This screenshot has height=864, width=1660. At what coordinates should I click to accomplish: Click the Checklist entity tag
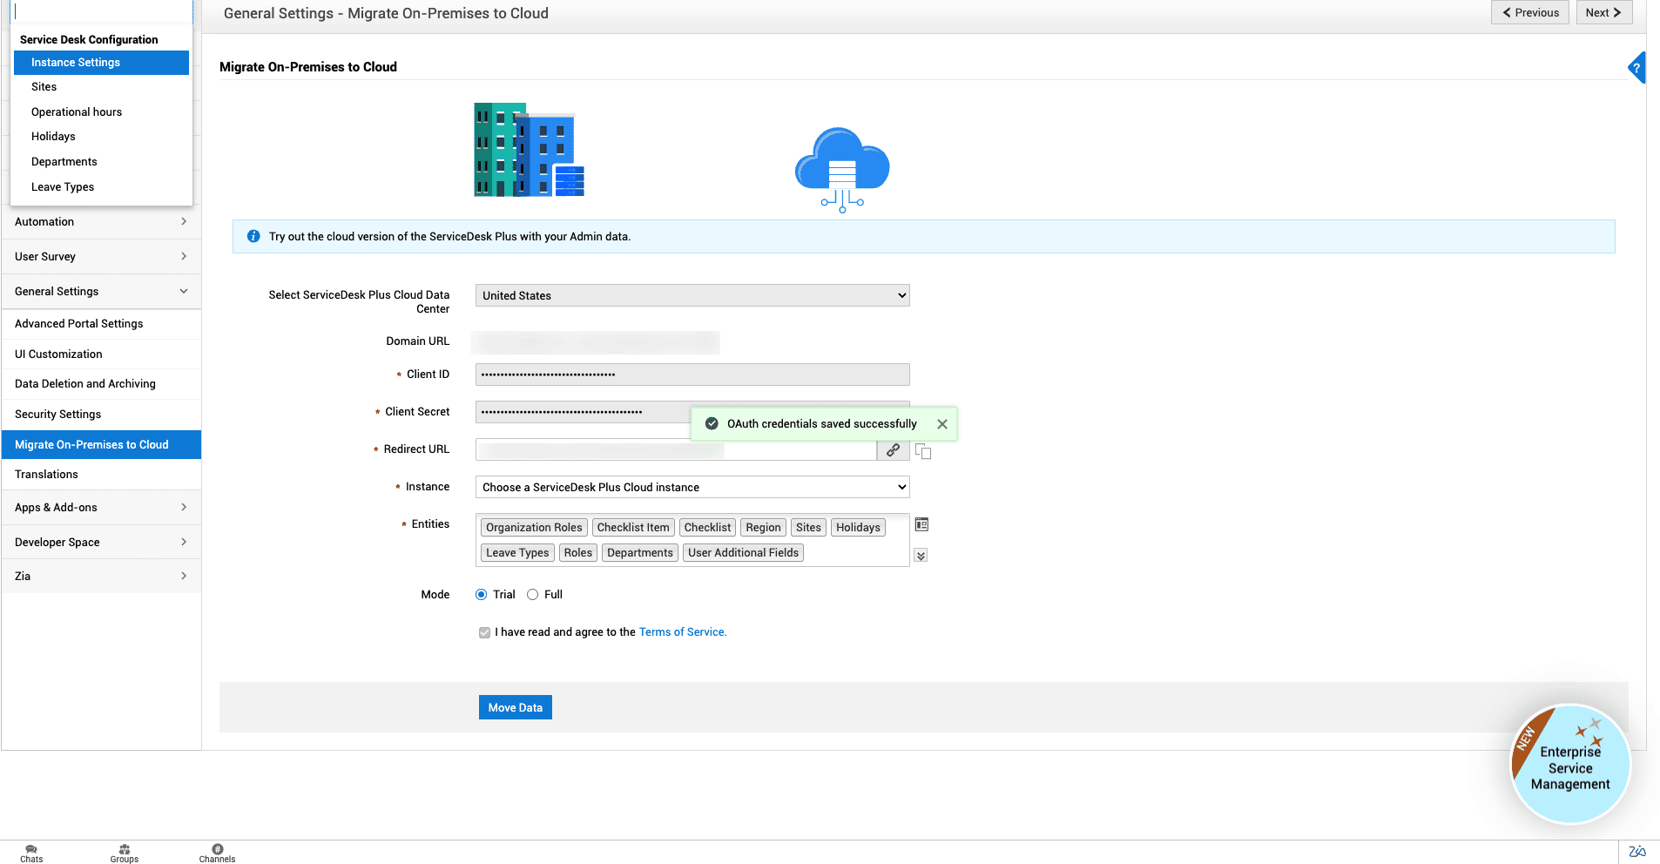(x=707, y=528)
